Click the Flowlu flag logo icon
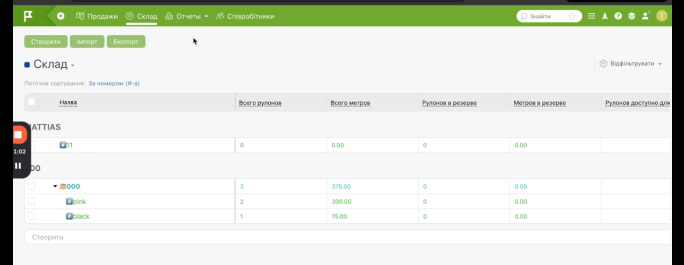This screenshot has width=684, height=265. coord(28,16)
